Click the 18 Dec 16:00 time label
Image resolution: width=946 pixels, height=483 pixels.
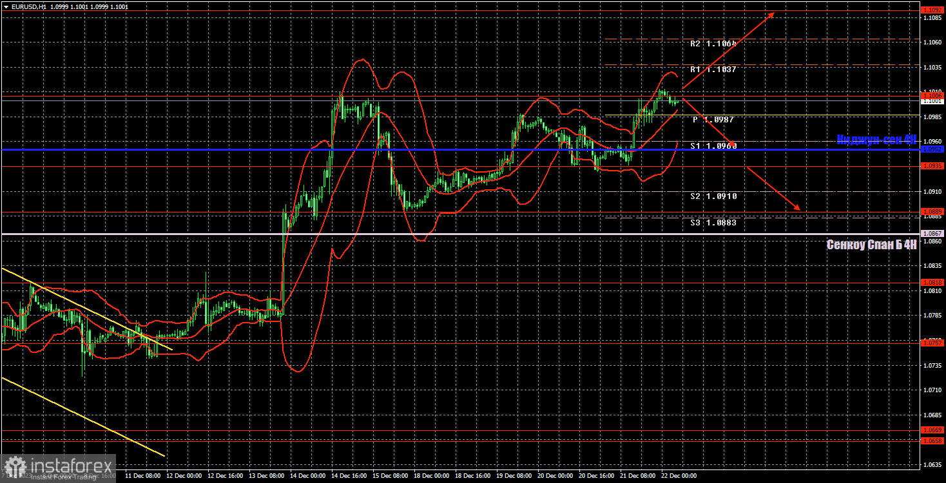(473, 476)
